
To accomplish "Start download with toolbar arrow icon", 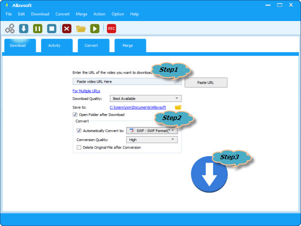I will pos(24,29).
